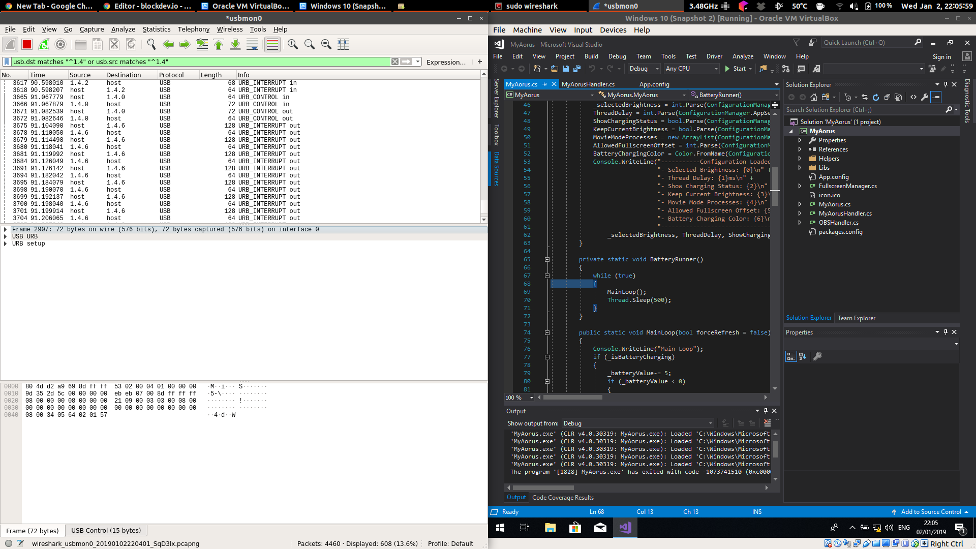976x549 pixels.
Task: Click the packet find magnifying glass icon in Wireshark
Action: pos(151,44)
